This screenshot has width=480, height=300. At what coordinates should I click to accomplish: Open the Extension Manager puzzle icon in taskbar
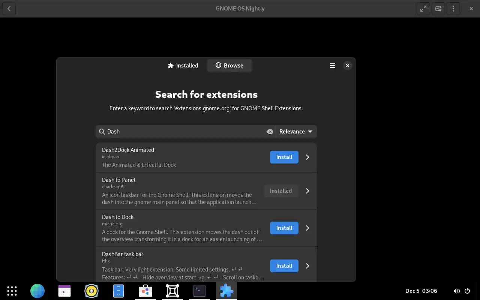[226, 291]
